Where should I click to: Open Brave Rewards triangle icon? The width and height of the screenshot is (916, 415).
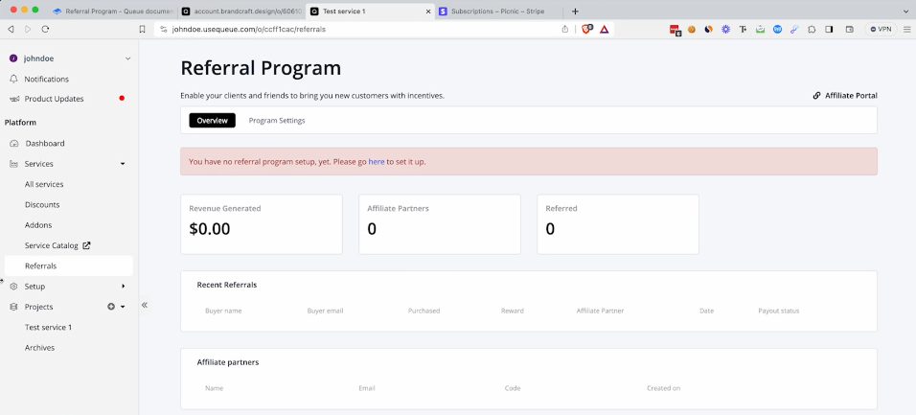[x=604, y=29]
